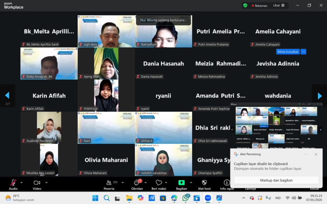Toggle the camera with Video button
The height and width of the screenshot is (204, 327).
(x=37, y=183)
